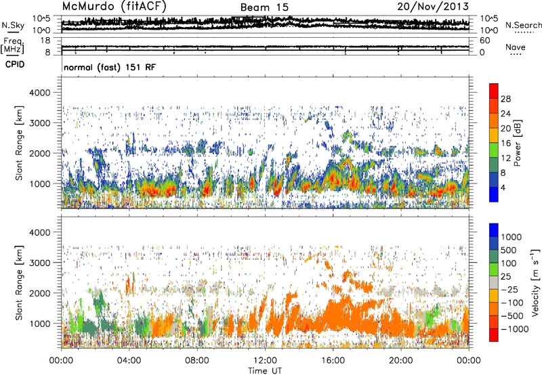Click the solid line sample below N.Sky
The height and width of the screenshot is (375, 542).
13,32
